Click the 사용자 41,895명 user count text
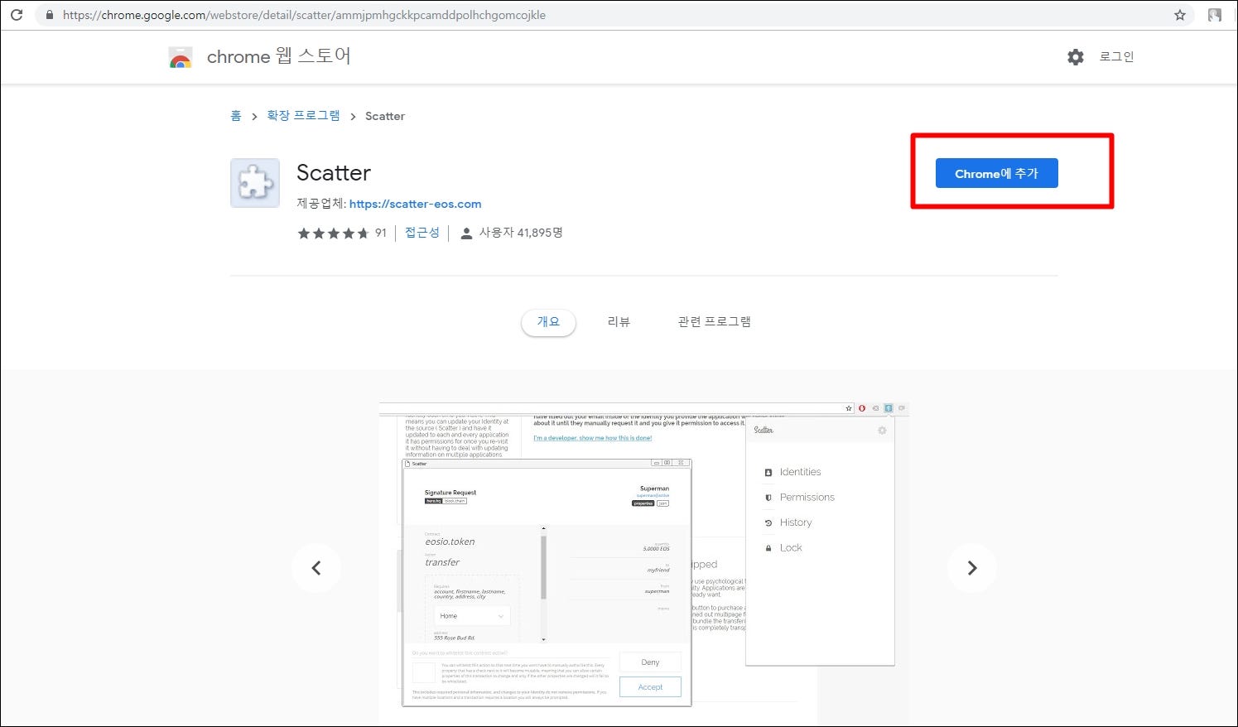This screenshot has height=727, width=1238. (x=521, y=233)
